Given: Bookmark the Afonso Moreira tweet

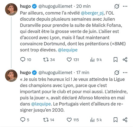Looking at the screenshot, I should coord(115,120).
